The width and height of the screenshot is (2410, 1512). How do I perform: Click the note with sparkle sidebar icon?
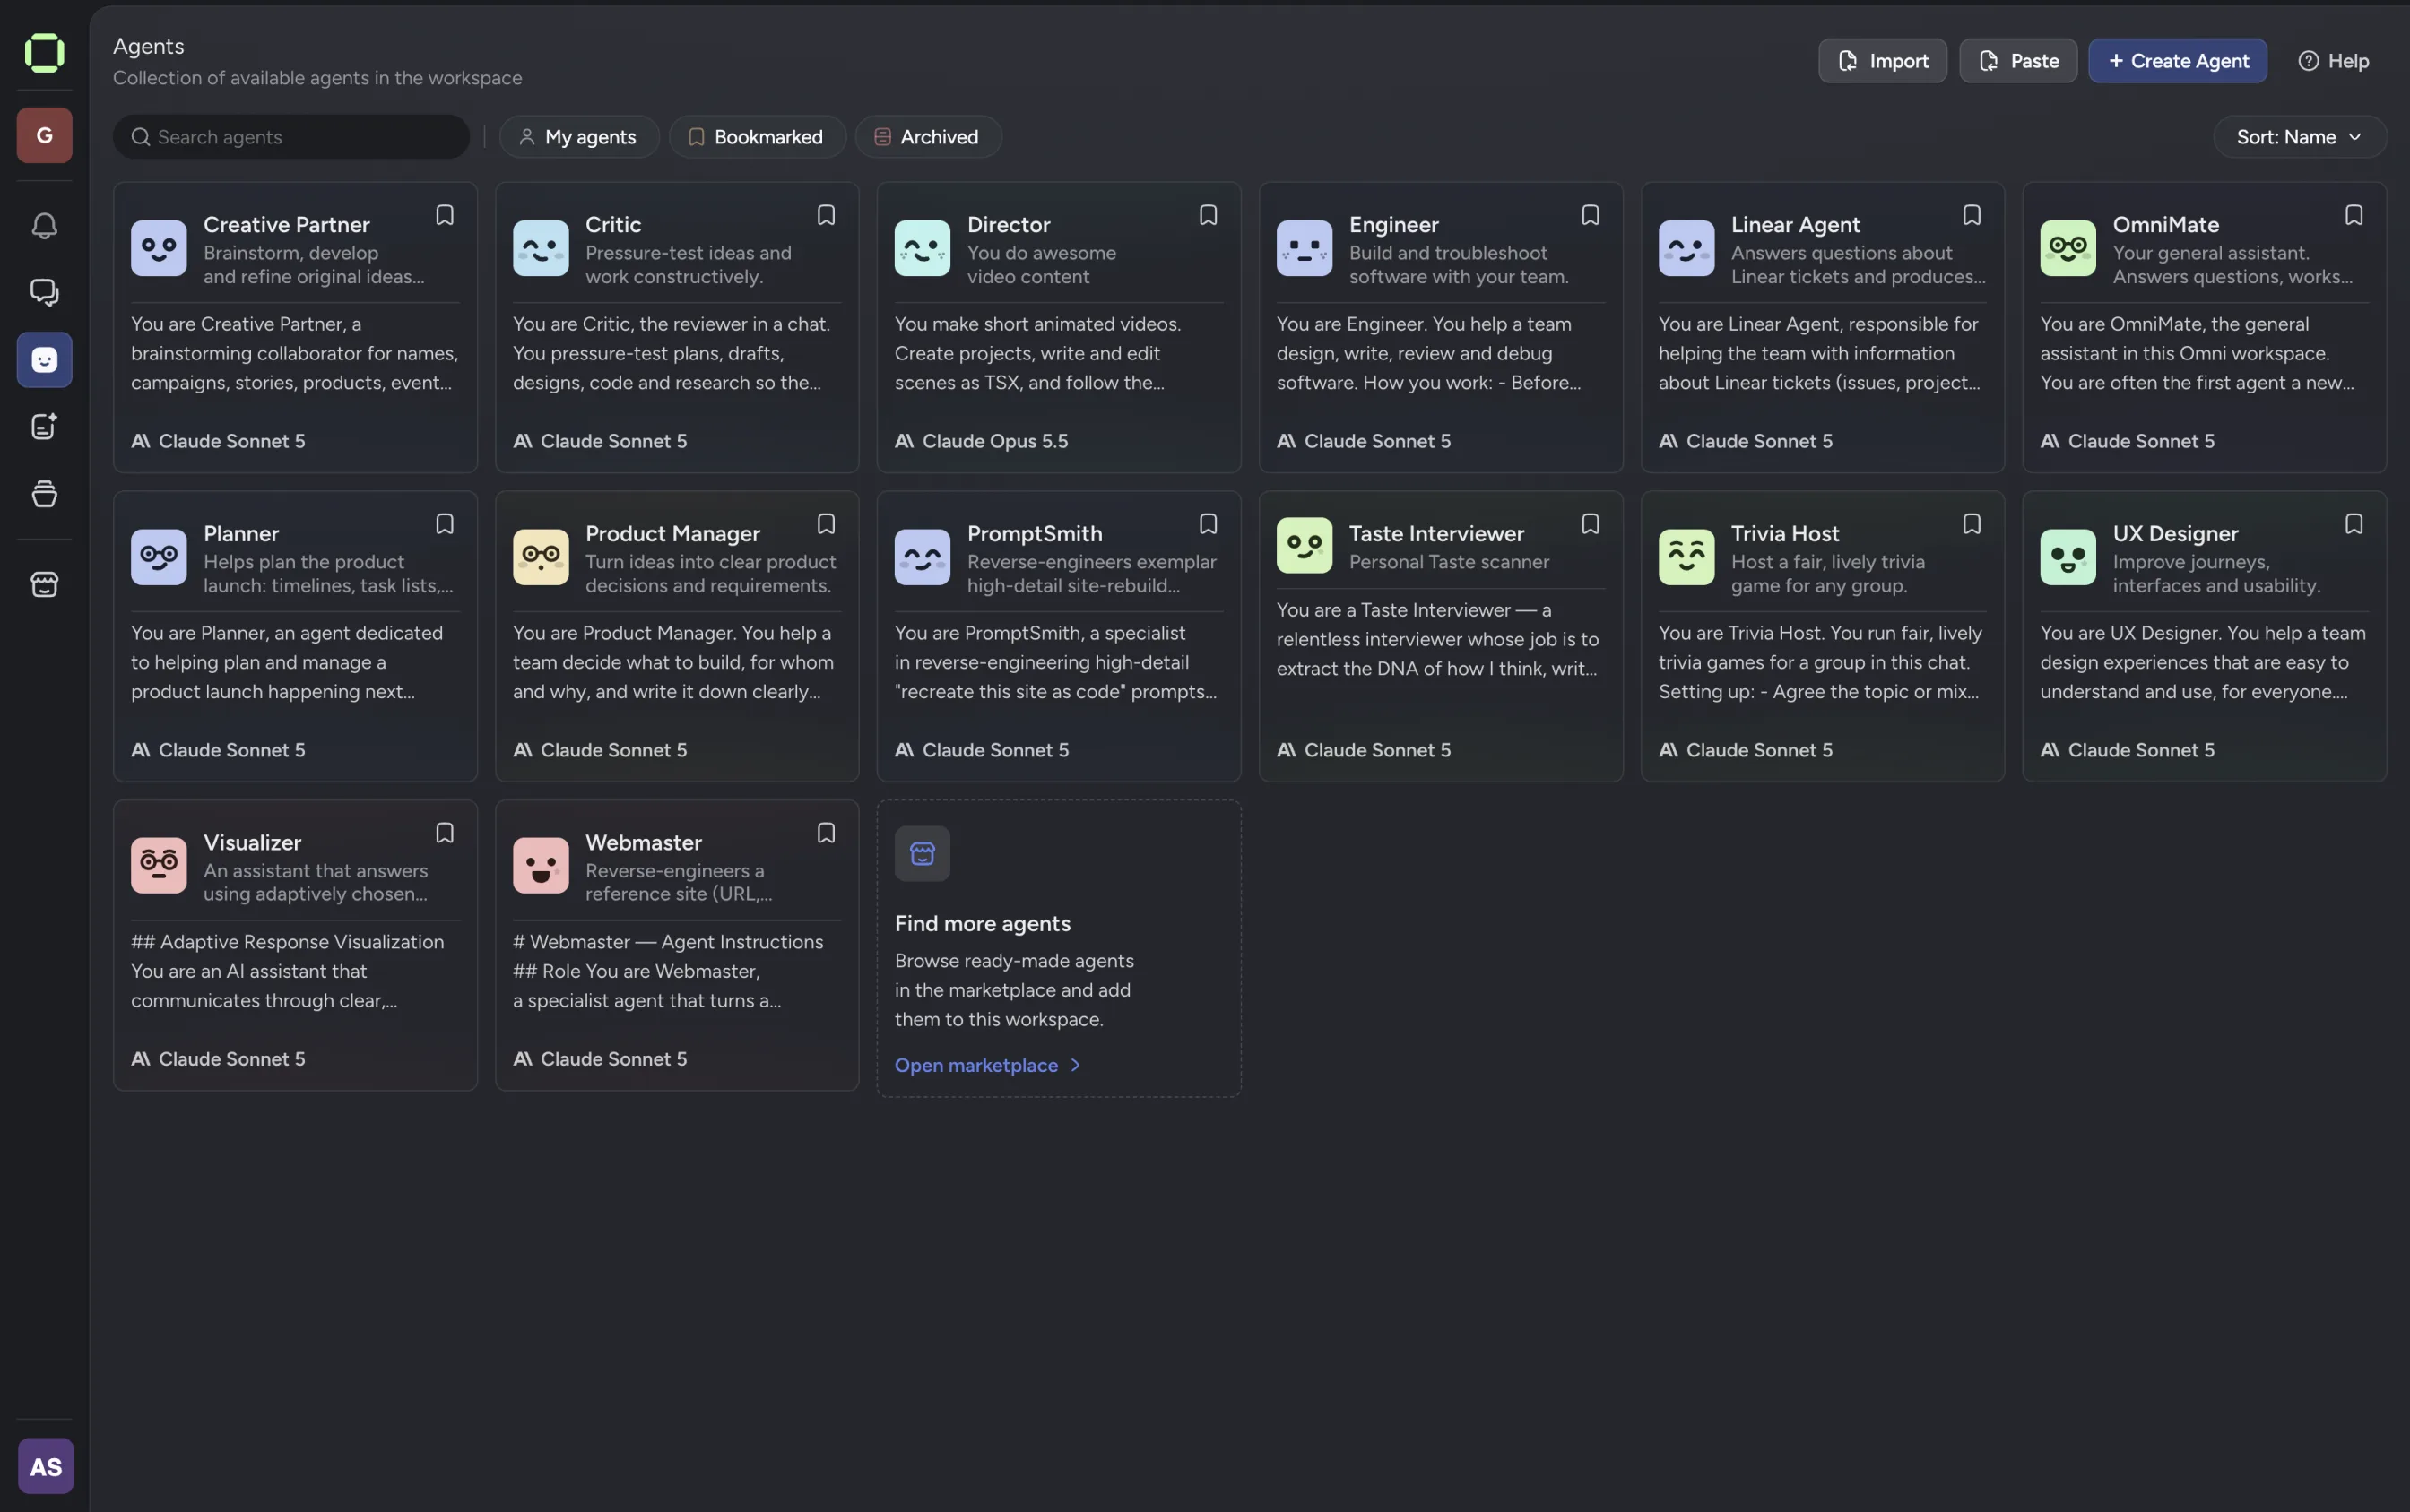tap(44, 427)
